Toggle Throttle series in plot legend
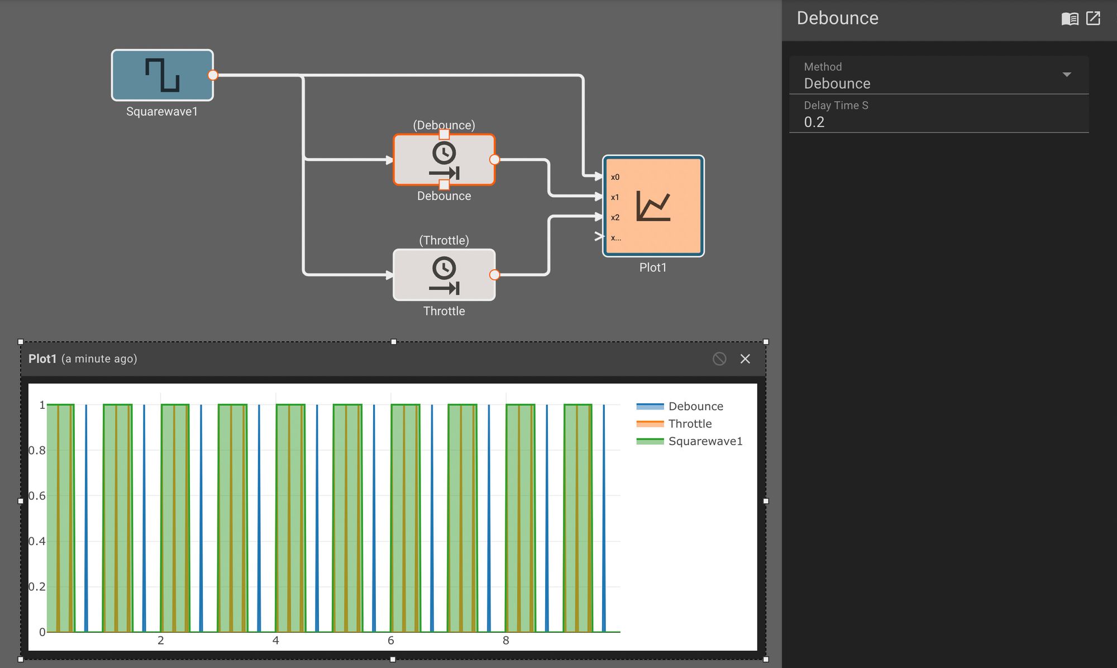1117x668 pixels. click(x=690, y=424)
